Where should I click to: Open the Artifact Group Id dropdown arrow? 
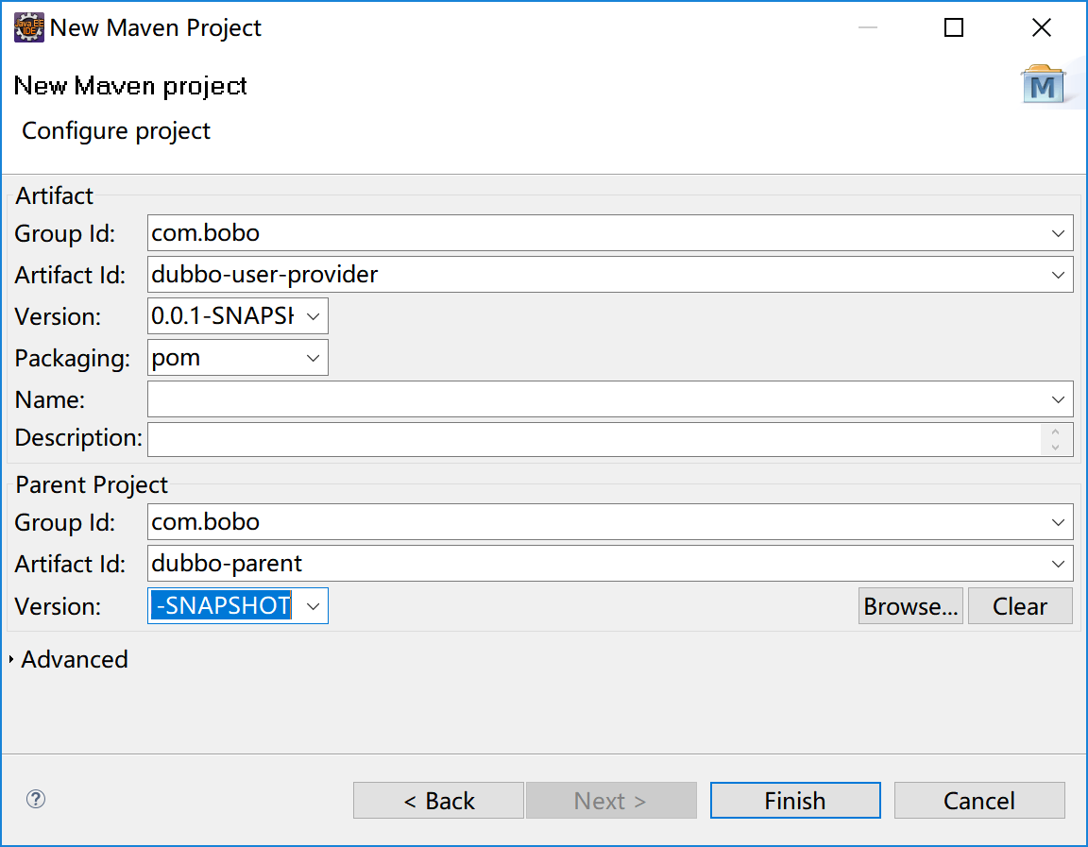pos(1058,233)
